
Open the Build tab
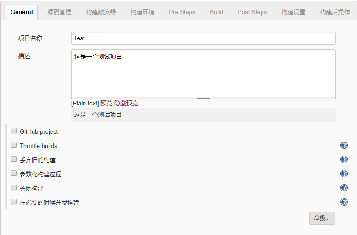click(x=216, y=12)
